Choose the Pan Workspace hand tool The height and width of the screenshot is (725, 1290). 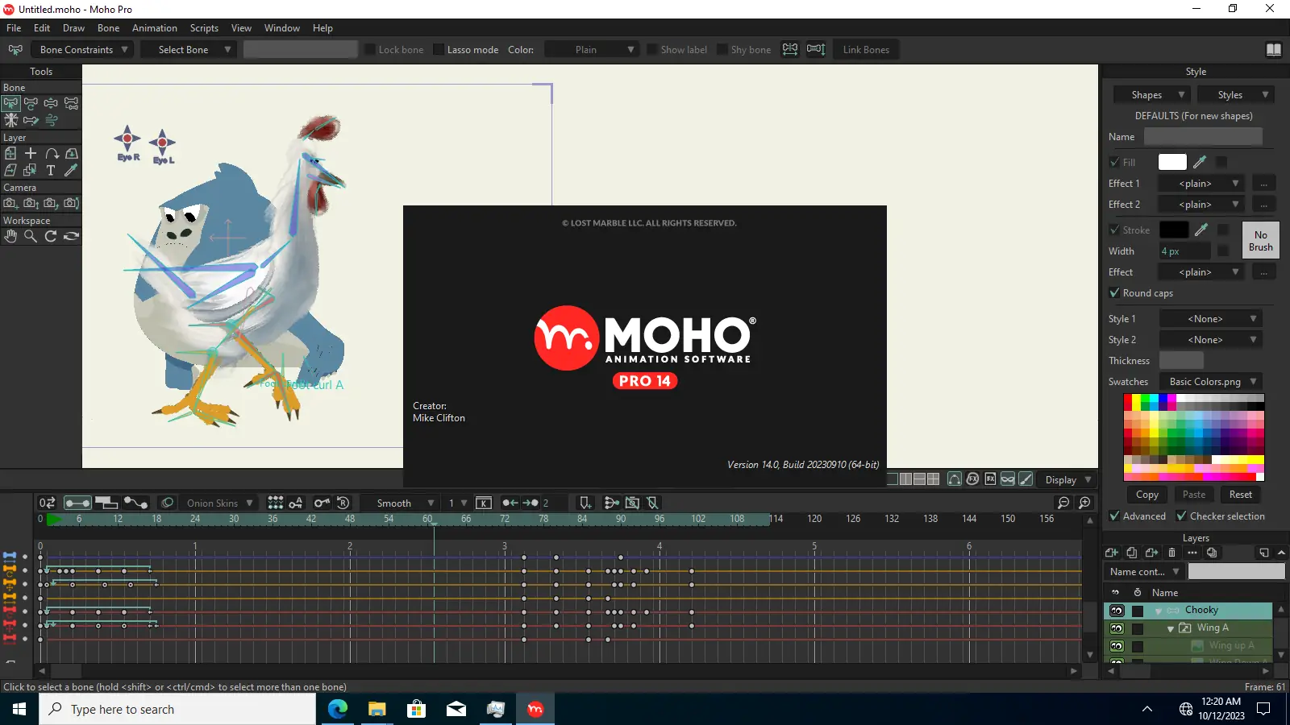coord(10,236)
